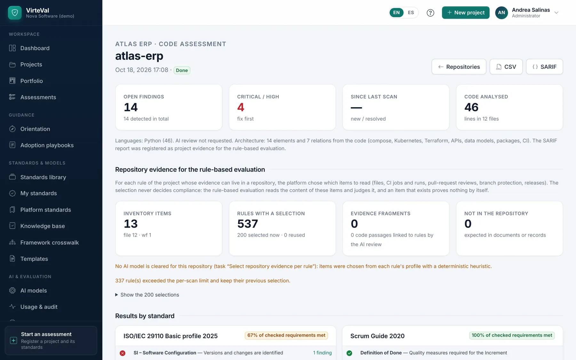This screenshot has height=360, width=576.
Task: Click the 67% of checked requirements met badge
Action: coord(286,335)
